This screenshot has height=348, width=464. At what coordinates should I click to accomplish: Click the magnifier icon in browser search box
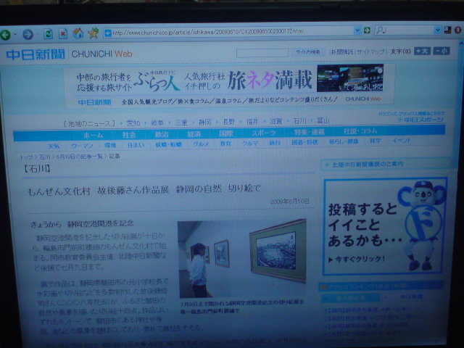tap(381, 30)
